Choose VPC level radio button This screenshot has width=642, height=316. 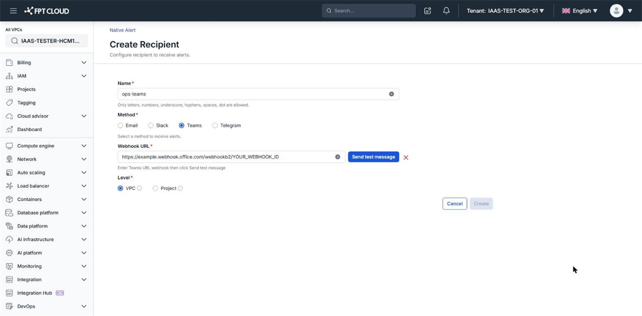(x=120, y=189)
